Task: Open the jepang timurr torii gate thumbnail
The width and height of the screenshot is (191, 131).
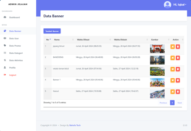Action: click(157, 49)
